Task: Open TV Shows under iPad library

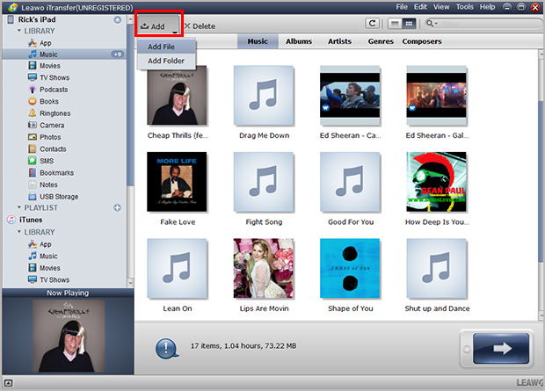Action: (54, 77)
